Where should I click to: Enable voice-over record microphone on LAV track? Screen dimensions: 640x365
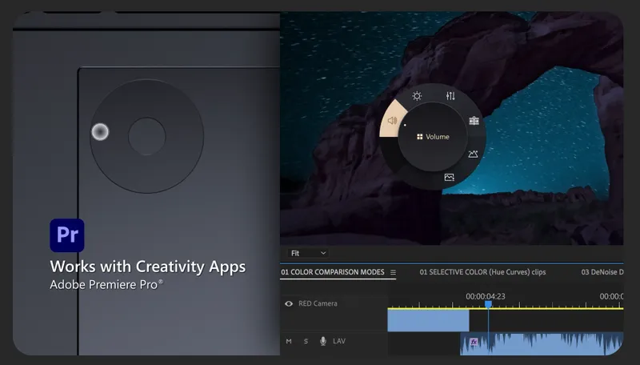(x=323, y=342)
